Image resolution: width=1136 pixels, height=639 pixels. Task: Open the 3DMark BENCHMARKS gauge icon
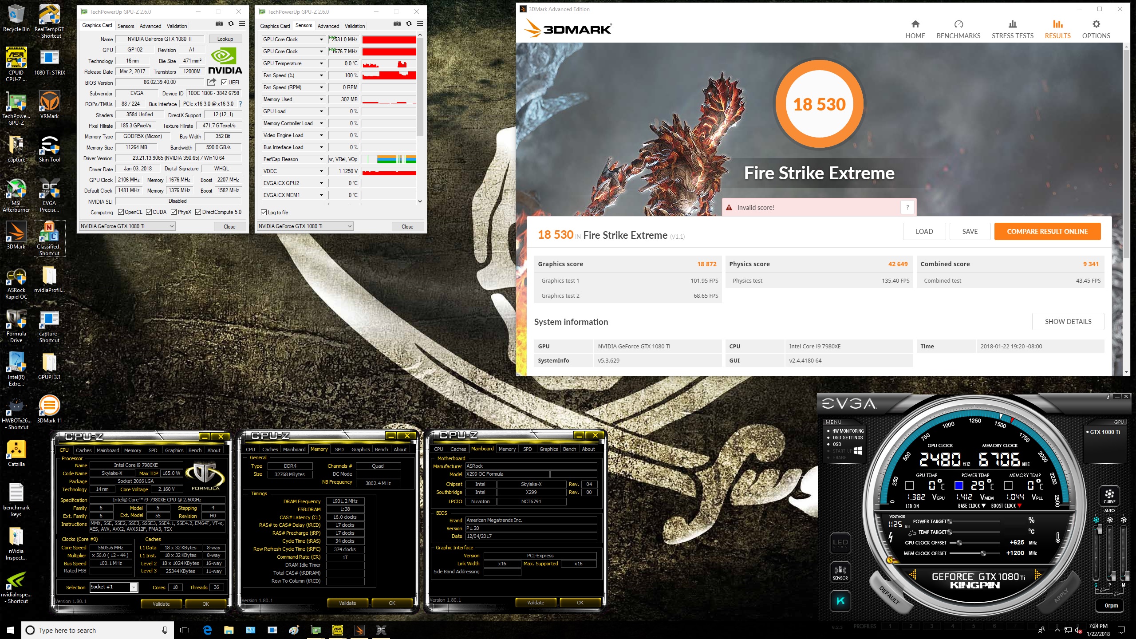(x=958, y=24)
